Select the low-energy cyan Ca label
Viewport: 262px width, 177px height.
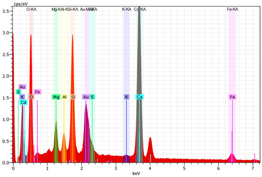tap(23, 102)
